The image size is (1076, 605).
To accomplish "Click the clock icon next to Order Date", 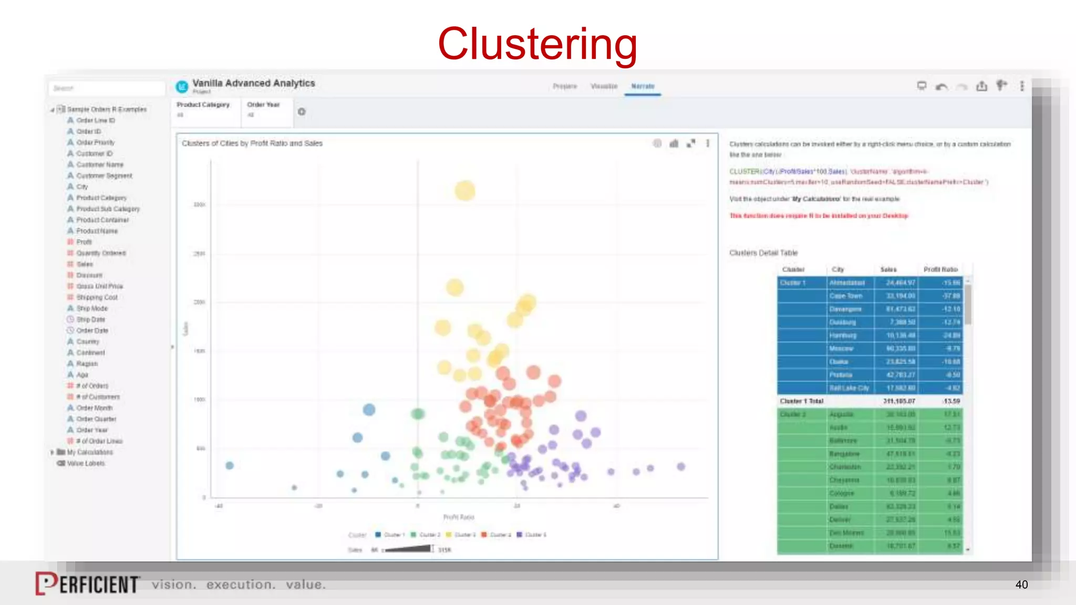I will [70, 330].
